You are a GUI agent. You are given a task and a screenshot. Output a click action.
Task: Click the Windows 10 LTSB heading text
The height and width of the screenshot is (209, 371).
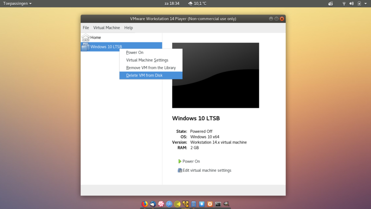tap(196, 118)
